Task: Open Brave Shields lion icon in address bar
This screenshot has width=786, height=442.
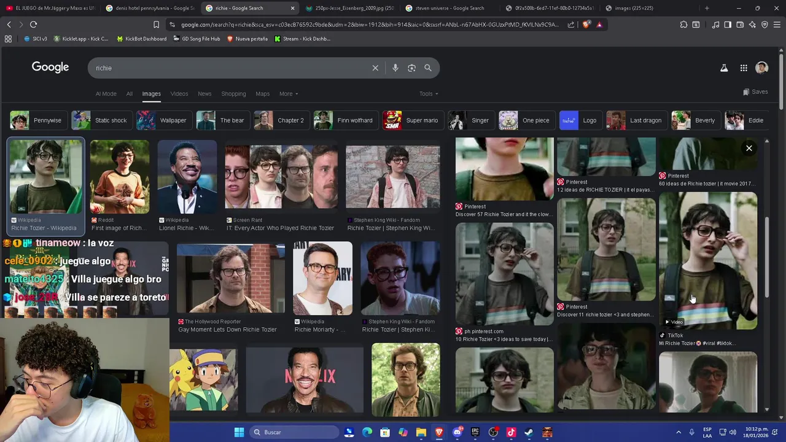Action: click(586, 25)
